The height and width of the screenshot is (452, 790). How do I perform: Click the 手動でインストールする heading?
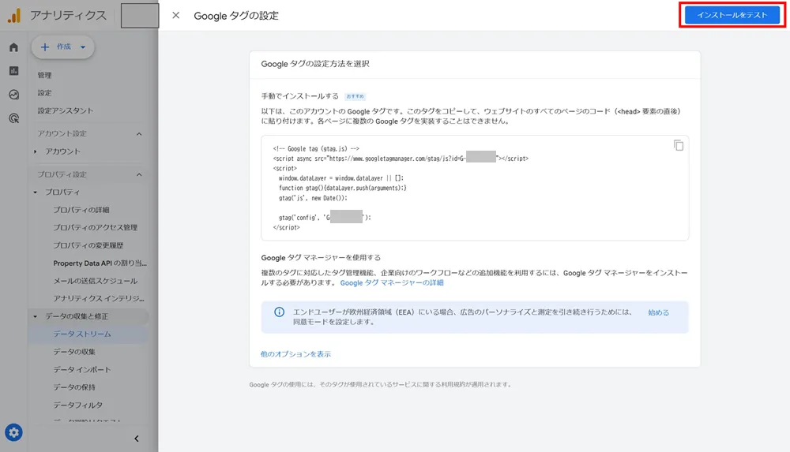[x=299, y=95]
